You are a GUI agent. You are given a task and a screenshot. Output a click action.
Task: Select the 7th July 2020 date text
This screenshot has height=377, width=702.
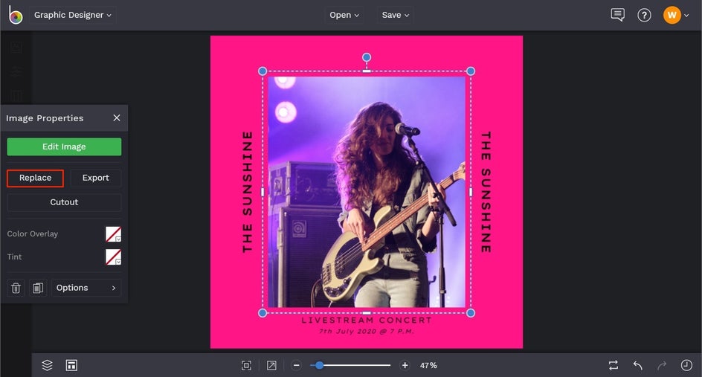pyautogui.click(x=367, y=332)
